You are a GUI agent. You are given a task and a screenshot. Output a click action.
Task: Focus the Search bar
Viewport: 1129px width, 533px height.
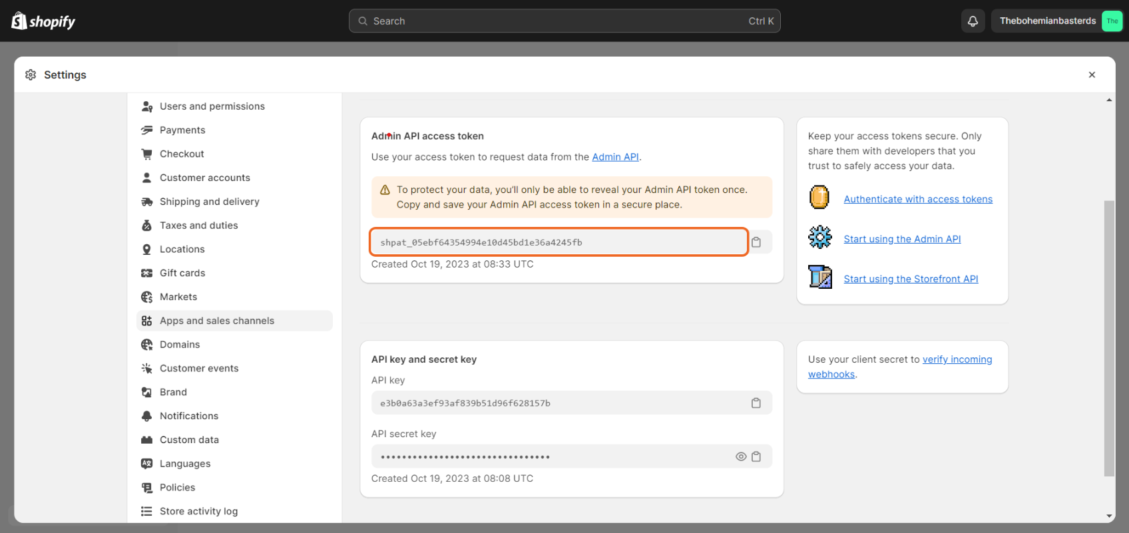pos(564,21)
